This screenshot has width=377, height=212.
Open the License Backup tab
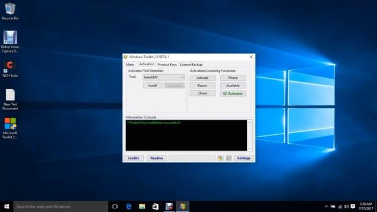[191, 65]
